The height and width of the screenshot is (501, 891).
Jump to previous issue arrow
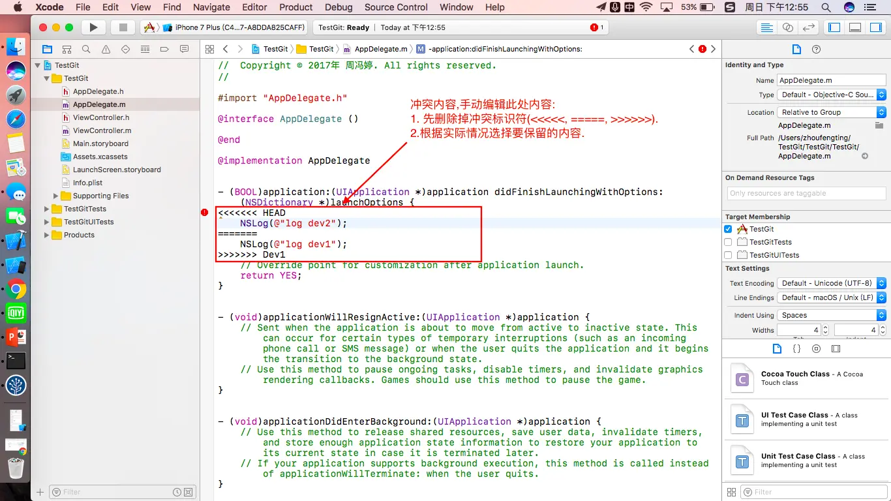tap(692, 49)
